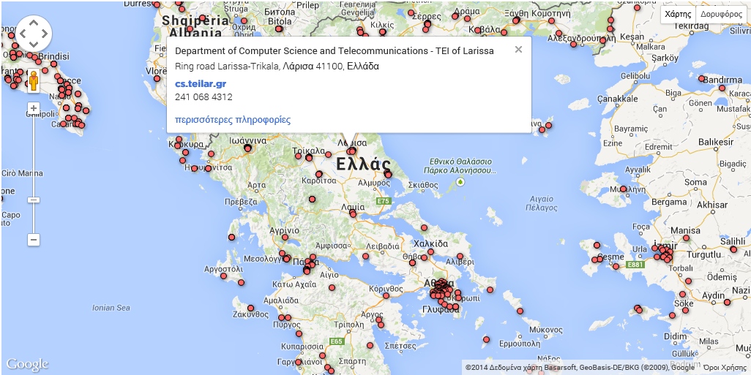Click the pan up arrow on navigation control

(x=34, y=23)
